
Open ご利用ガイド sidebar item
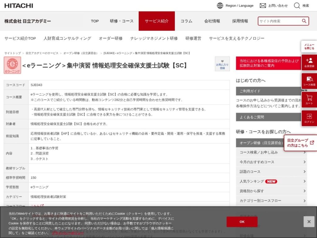268,91
